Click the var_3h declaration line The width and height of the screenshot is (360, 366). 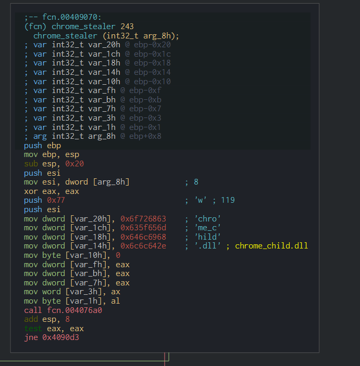point(93,118)
